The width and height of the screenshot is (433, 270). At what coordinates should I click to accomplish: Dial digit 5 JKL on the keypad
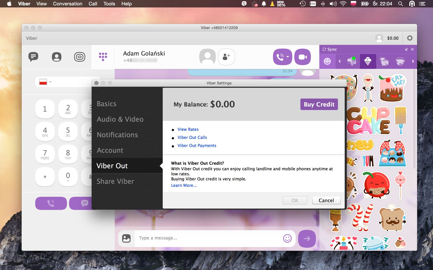pos(68,131)
